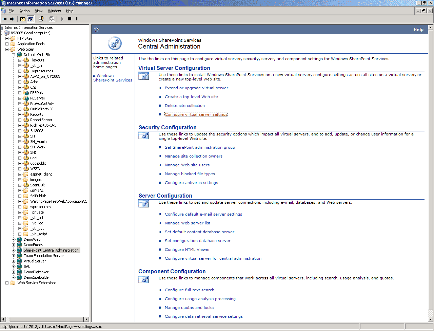This screenshot has width=434, height=331.
Task: Expand the QuickStartv20 node
Action: point(20,109)
